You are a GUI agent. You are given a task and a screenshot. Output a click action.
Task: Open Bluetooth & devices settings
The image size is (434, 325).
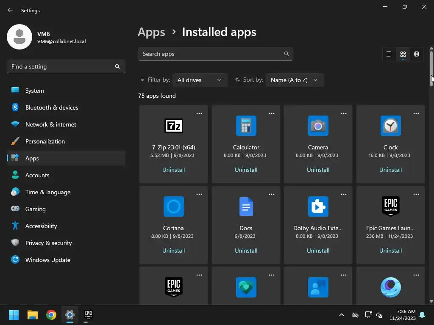(66, 107)
